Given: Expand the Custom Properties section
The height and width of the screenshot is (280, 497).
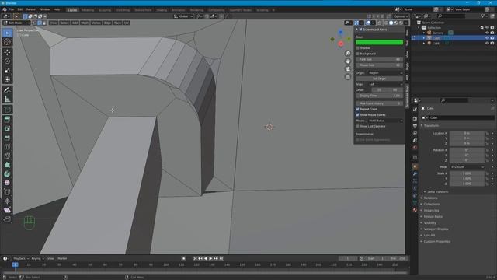Looking at the screenshot, I should [436, 242].
